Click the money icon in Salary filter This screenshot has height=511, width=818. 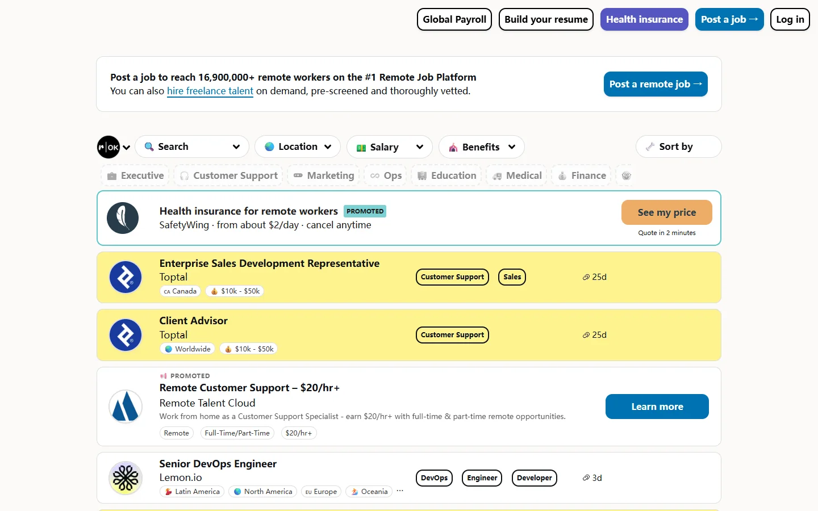click(361, 148)
